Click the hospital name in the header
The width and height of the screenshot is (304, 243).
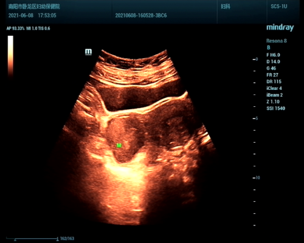(34, 7)
